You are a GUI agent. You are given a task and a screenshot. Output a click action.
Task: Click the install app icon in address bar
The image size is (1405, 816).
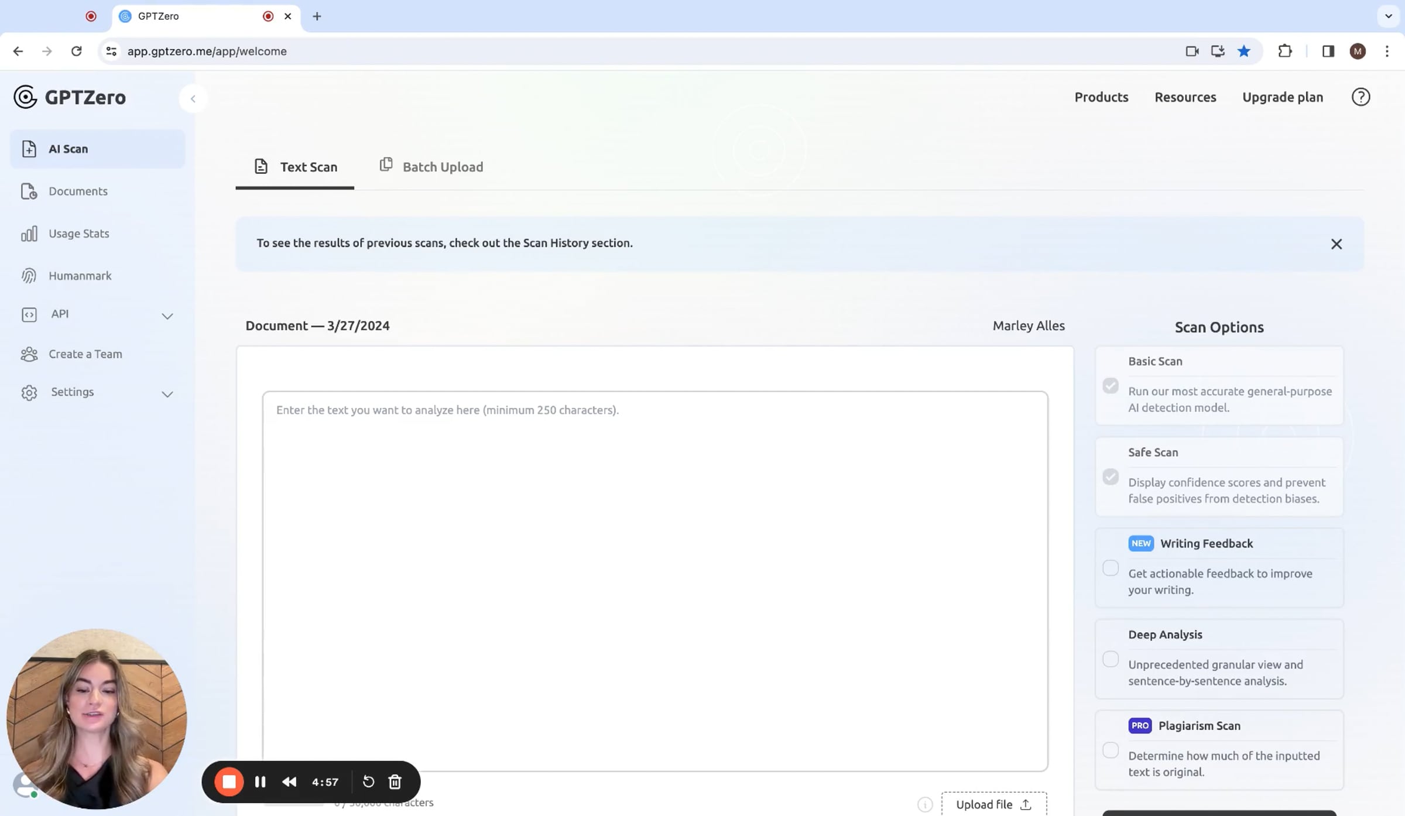(1218, 52)
